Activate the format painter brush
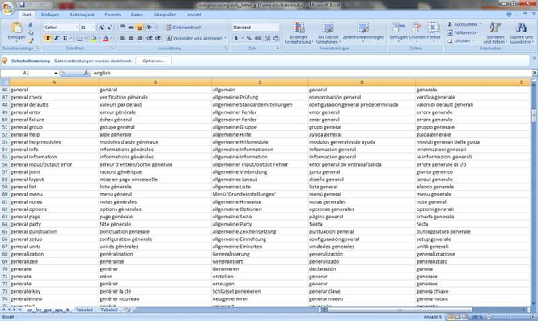The width and height of the screenshot is (538, 321). coord(31,40)
